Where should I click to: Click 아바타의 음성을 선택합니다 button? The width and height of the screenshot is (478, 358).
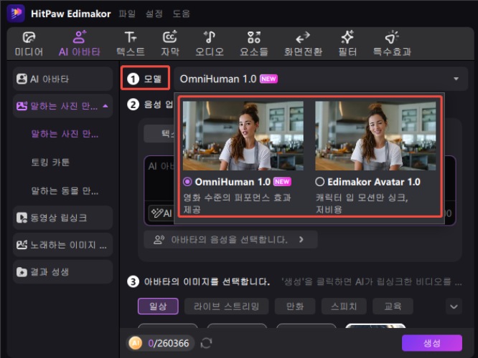point(230,240)
